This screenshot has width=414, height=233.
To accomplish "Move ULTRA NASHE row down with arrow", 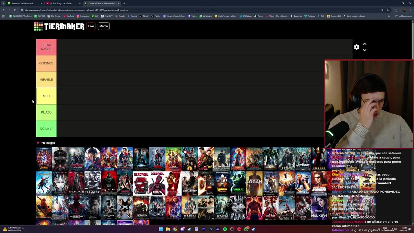I will click(x=365, y=50).
